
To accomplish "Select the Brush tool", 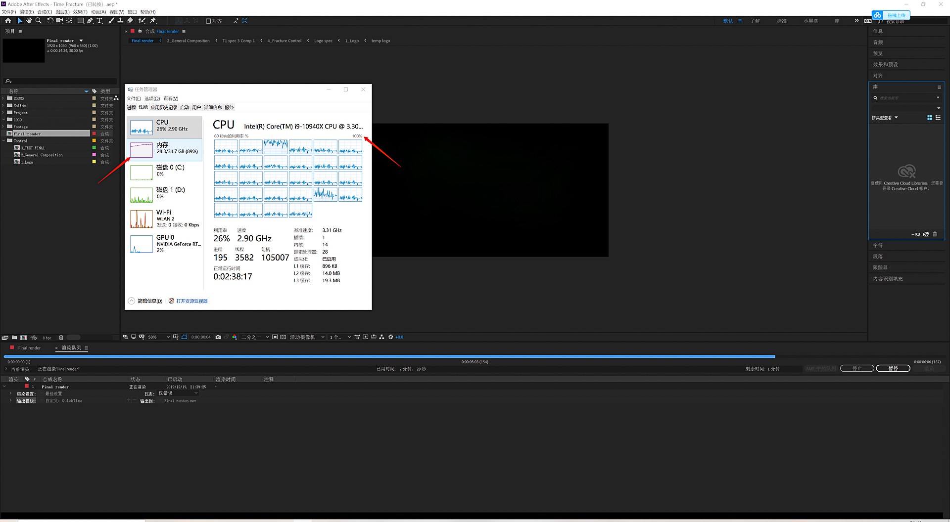I will (111, 21).
